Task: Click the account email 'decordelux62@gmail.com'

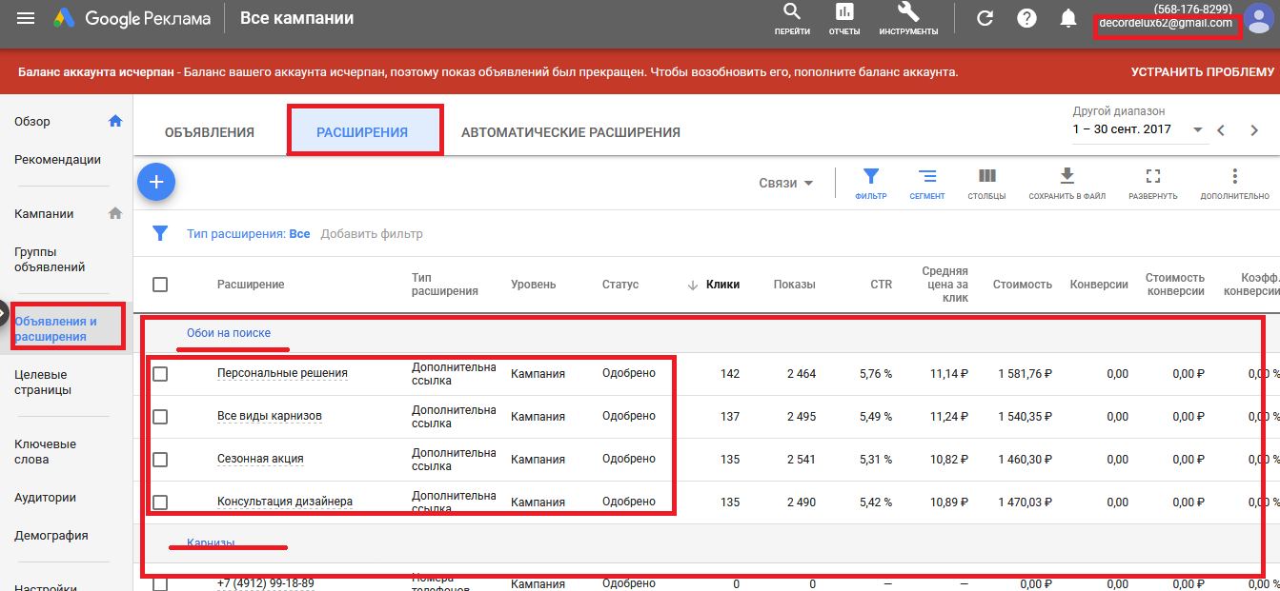Action: 1166,23
